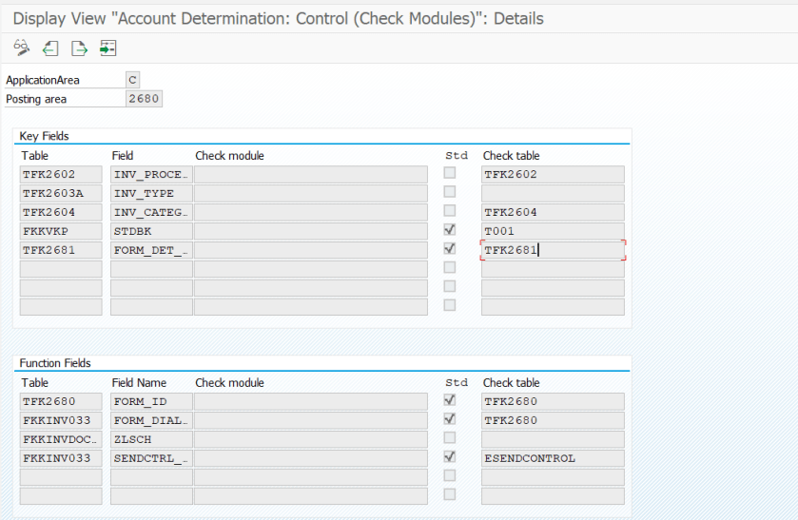Toggle Std checkbox for SENDCTRL function field

450,457
